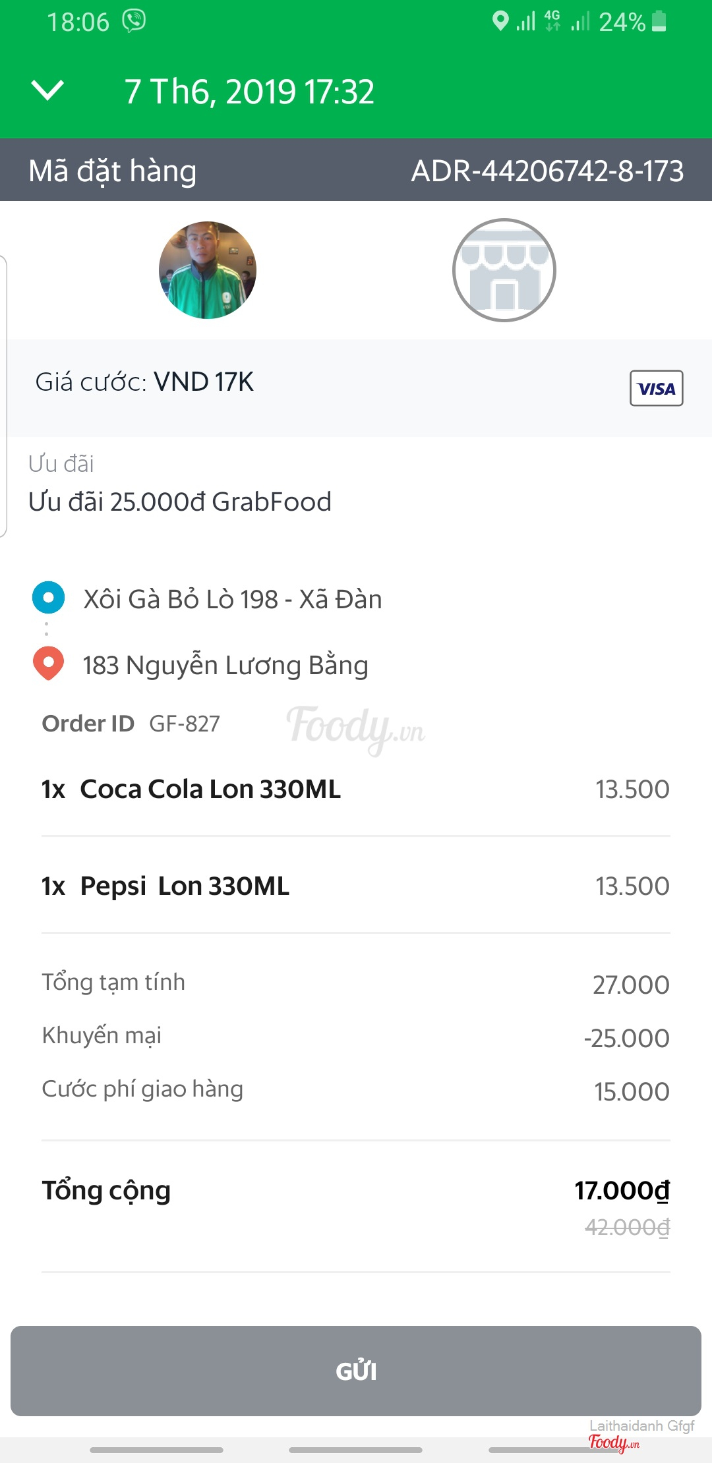The image size is (712, 1463).
Task: Select the Pepsi Lon 330ML item
Action: (x=185, y=886)
